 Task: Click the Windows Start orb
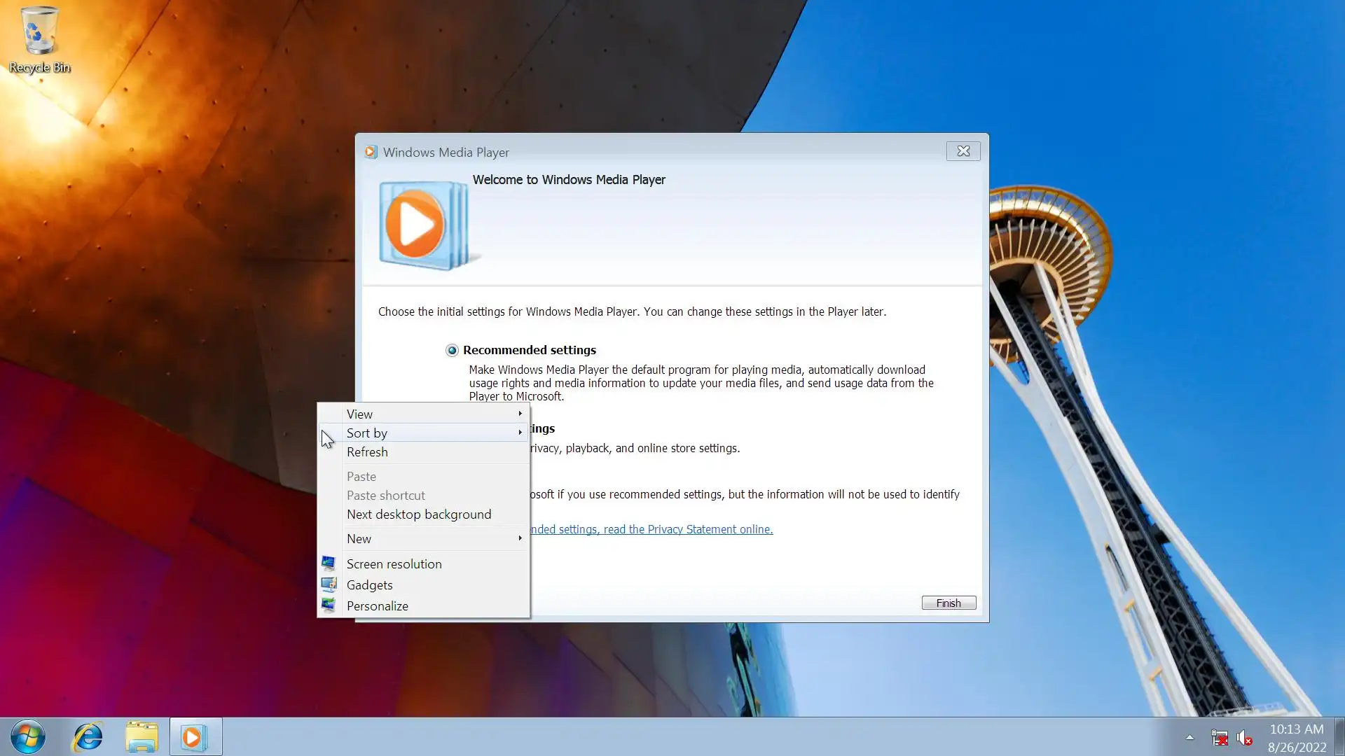pyautogui.click(x=28, y=736)
